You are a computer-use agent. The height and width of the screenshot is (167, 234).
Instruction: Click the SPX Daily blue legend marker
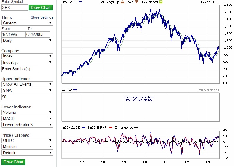80,2
